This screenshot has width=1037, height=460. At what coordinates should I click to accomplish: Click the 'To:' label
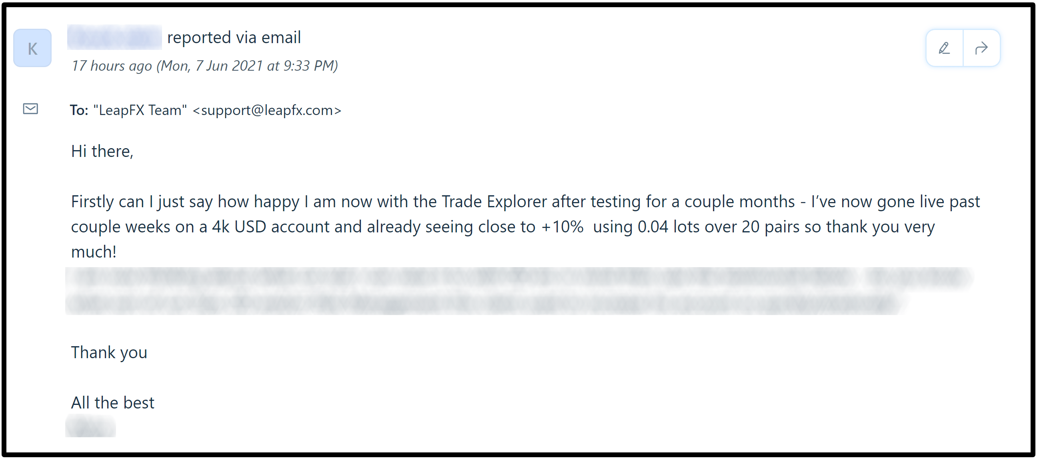[79, 110]
